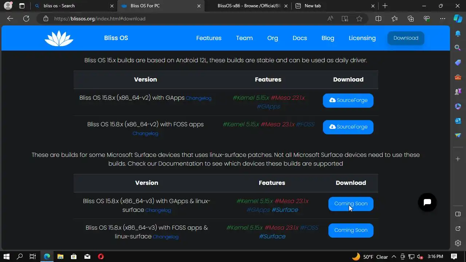
Task: Click SourceForge for GApps build
Action: (x=348, y=100)
